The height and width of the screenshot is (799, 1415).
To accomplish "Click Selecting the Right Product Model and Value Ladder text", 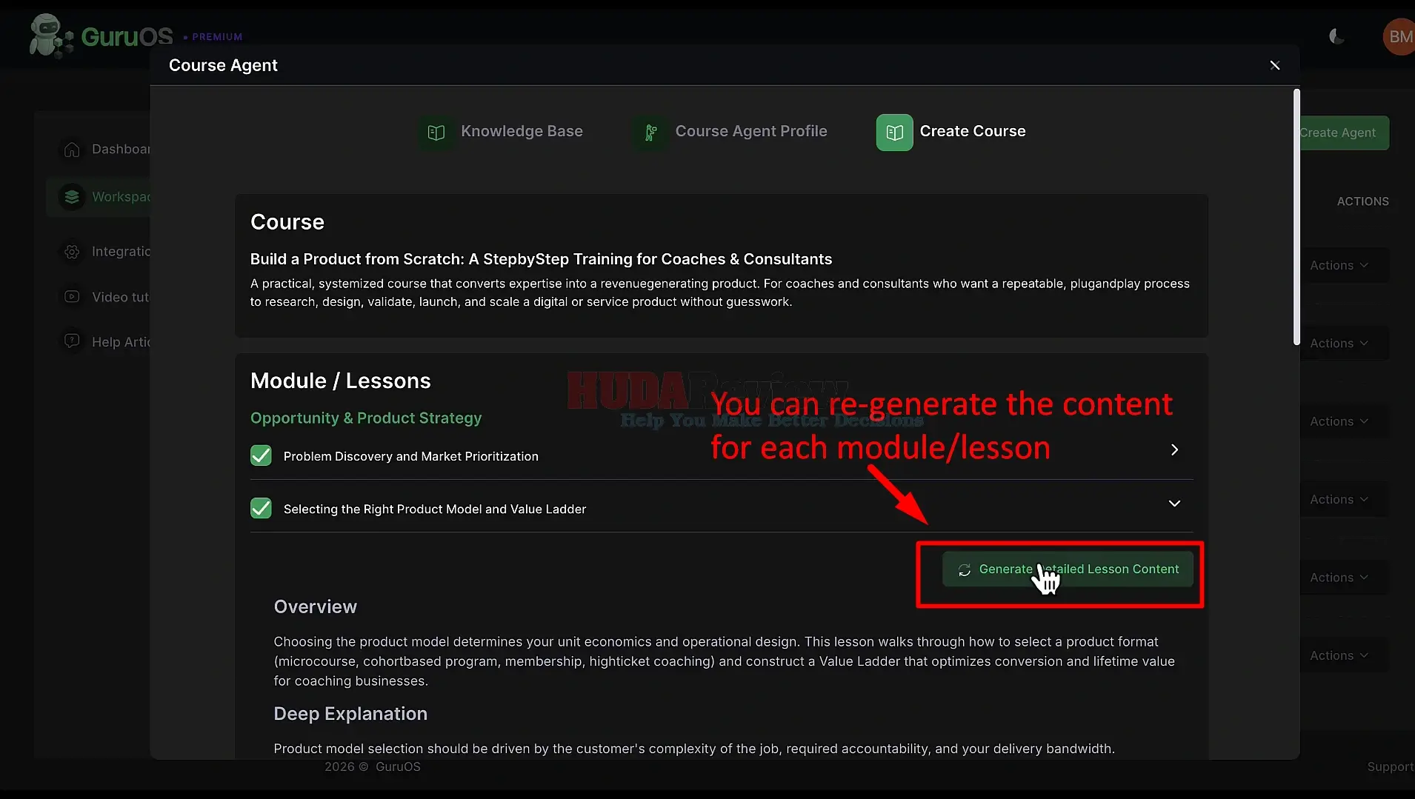I will pyautogui.click(x=434, y=509).
